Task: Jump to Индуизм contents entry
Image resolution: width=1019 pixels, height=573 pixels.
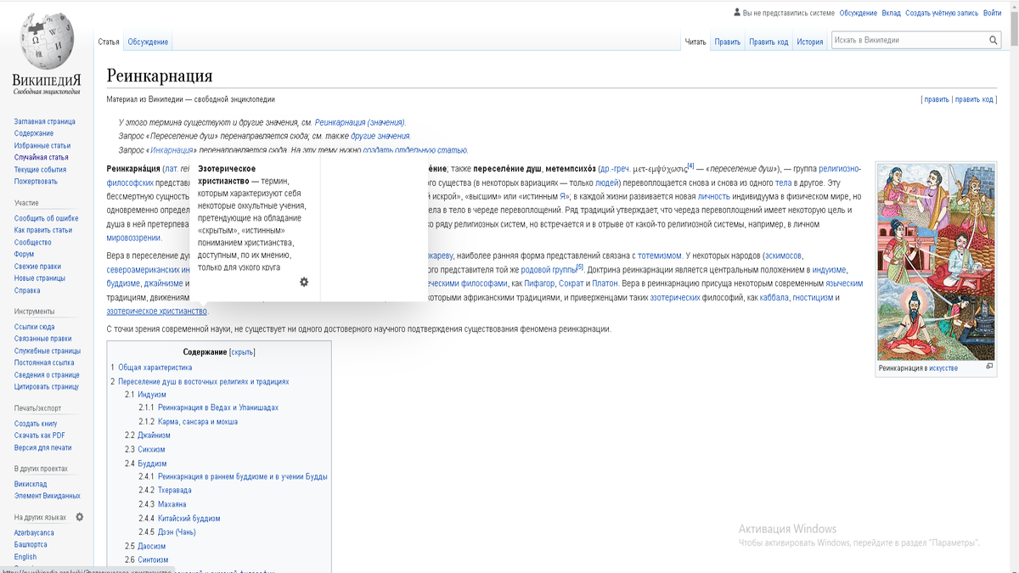Action: click(x=151, y=395)
